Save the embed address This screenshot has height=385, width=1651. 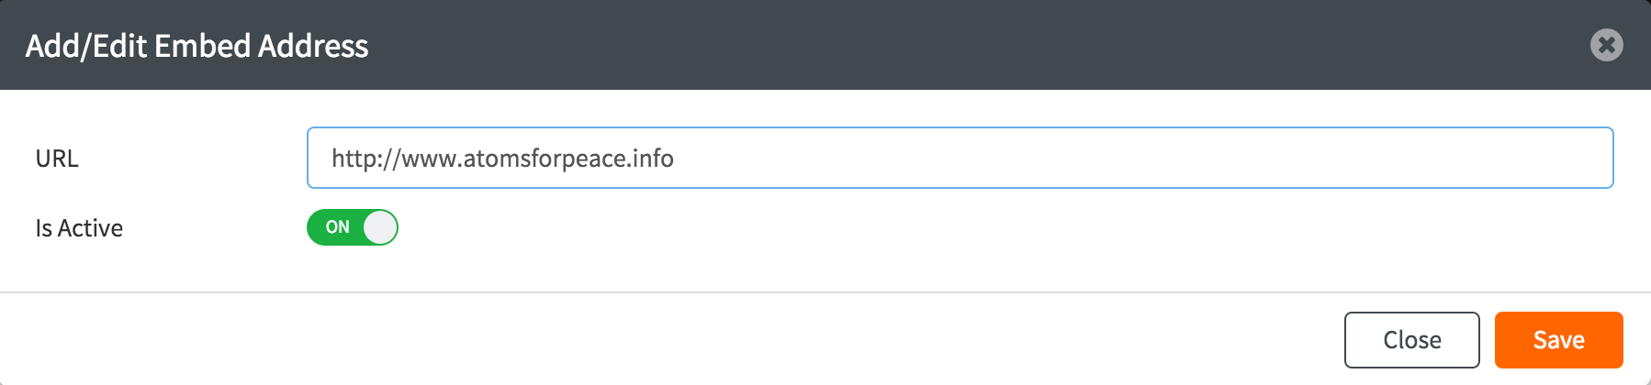click(x=1558, y=340)
